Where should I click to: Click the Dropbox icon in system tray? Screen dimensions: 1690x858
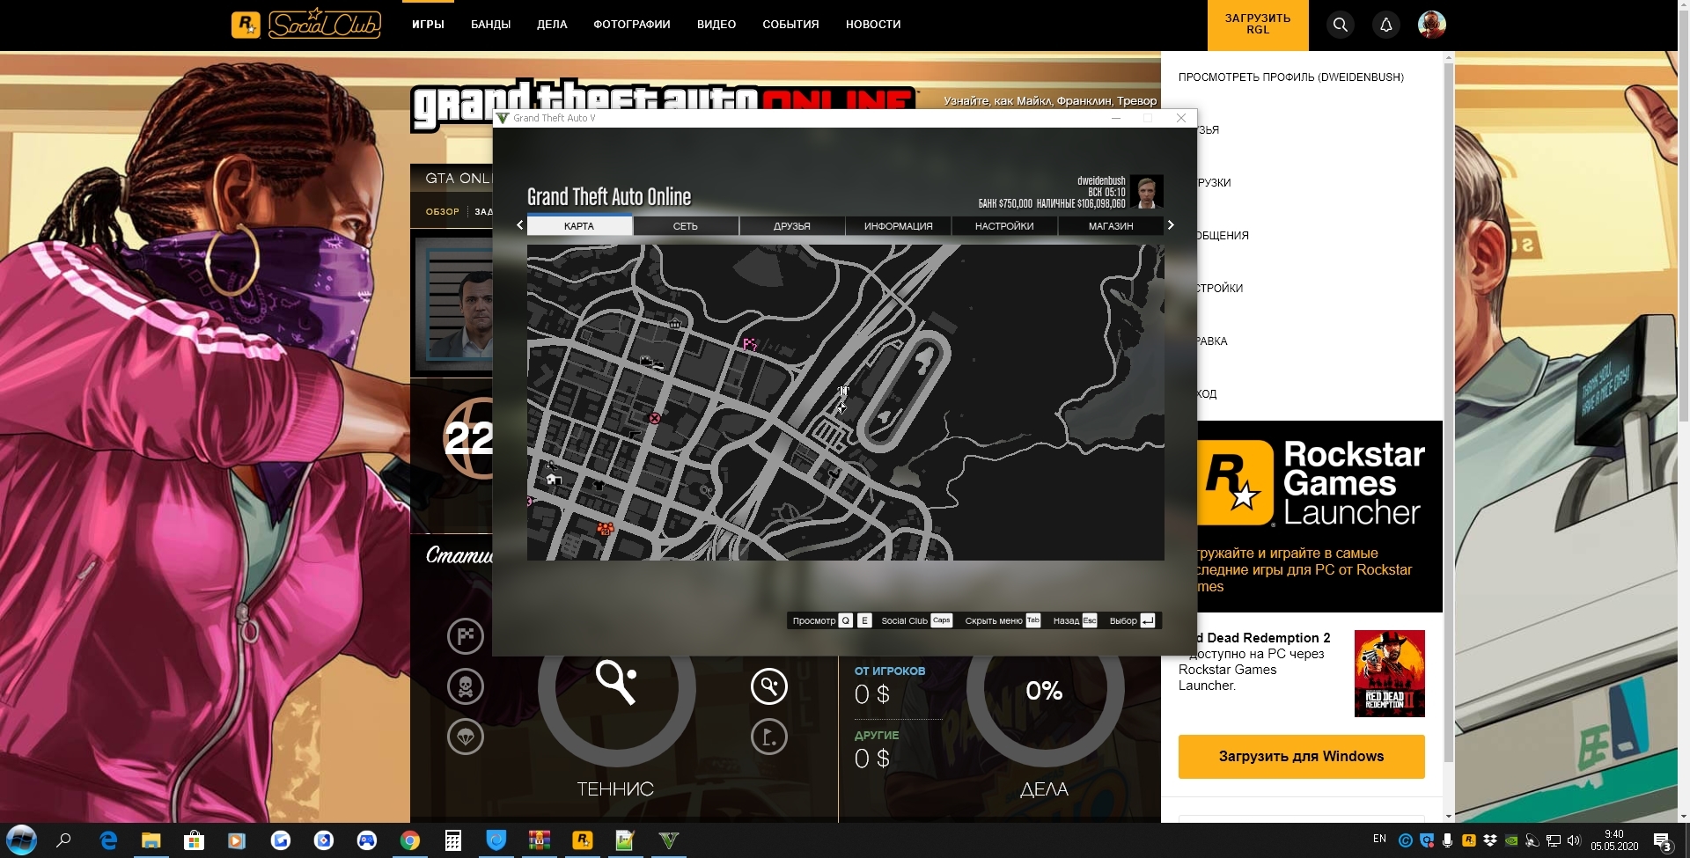click(x=1490, y=840)
